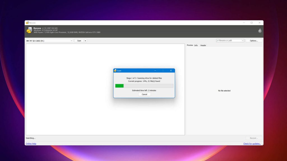Click the Recuva hard-hat logo in the header banner
Viewport: 287px width, 161px height.
pyautogui.click(x=29, y=30)
